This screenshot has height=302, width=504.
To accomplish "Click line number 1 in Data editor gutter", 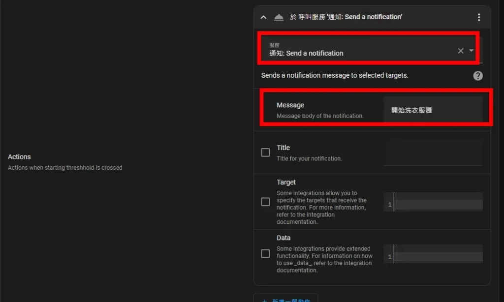I will point(389,257).
